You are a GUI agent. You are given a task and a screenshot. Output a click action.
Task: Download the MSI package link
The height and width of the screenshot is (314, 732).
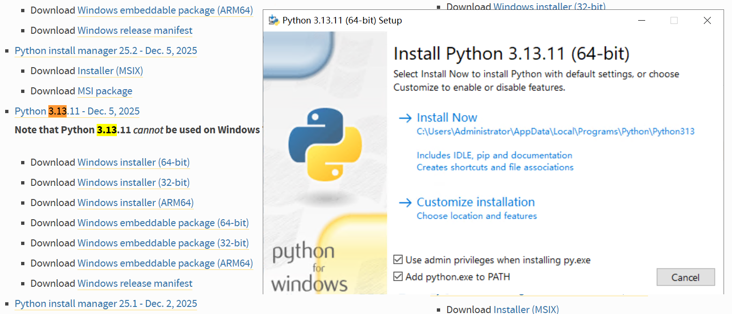pos(105,91)
